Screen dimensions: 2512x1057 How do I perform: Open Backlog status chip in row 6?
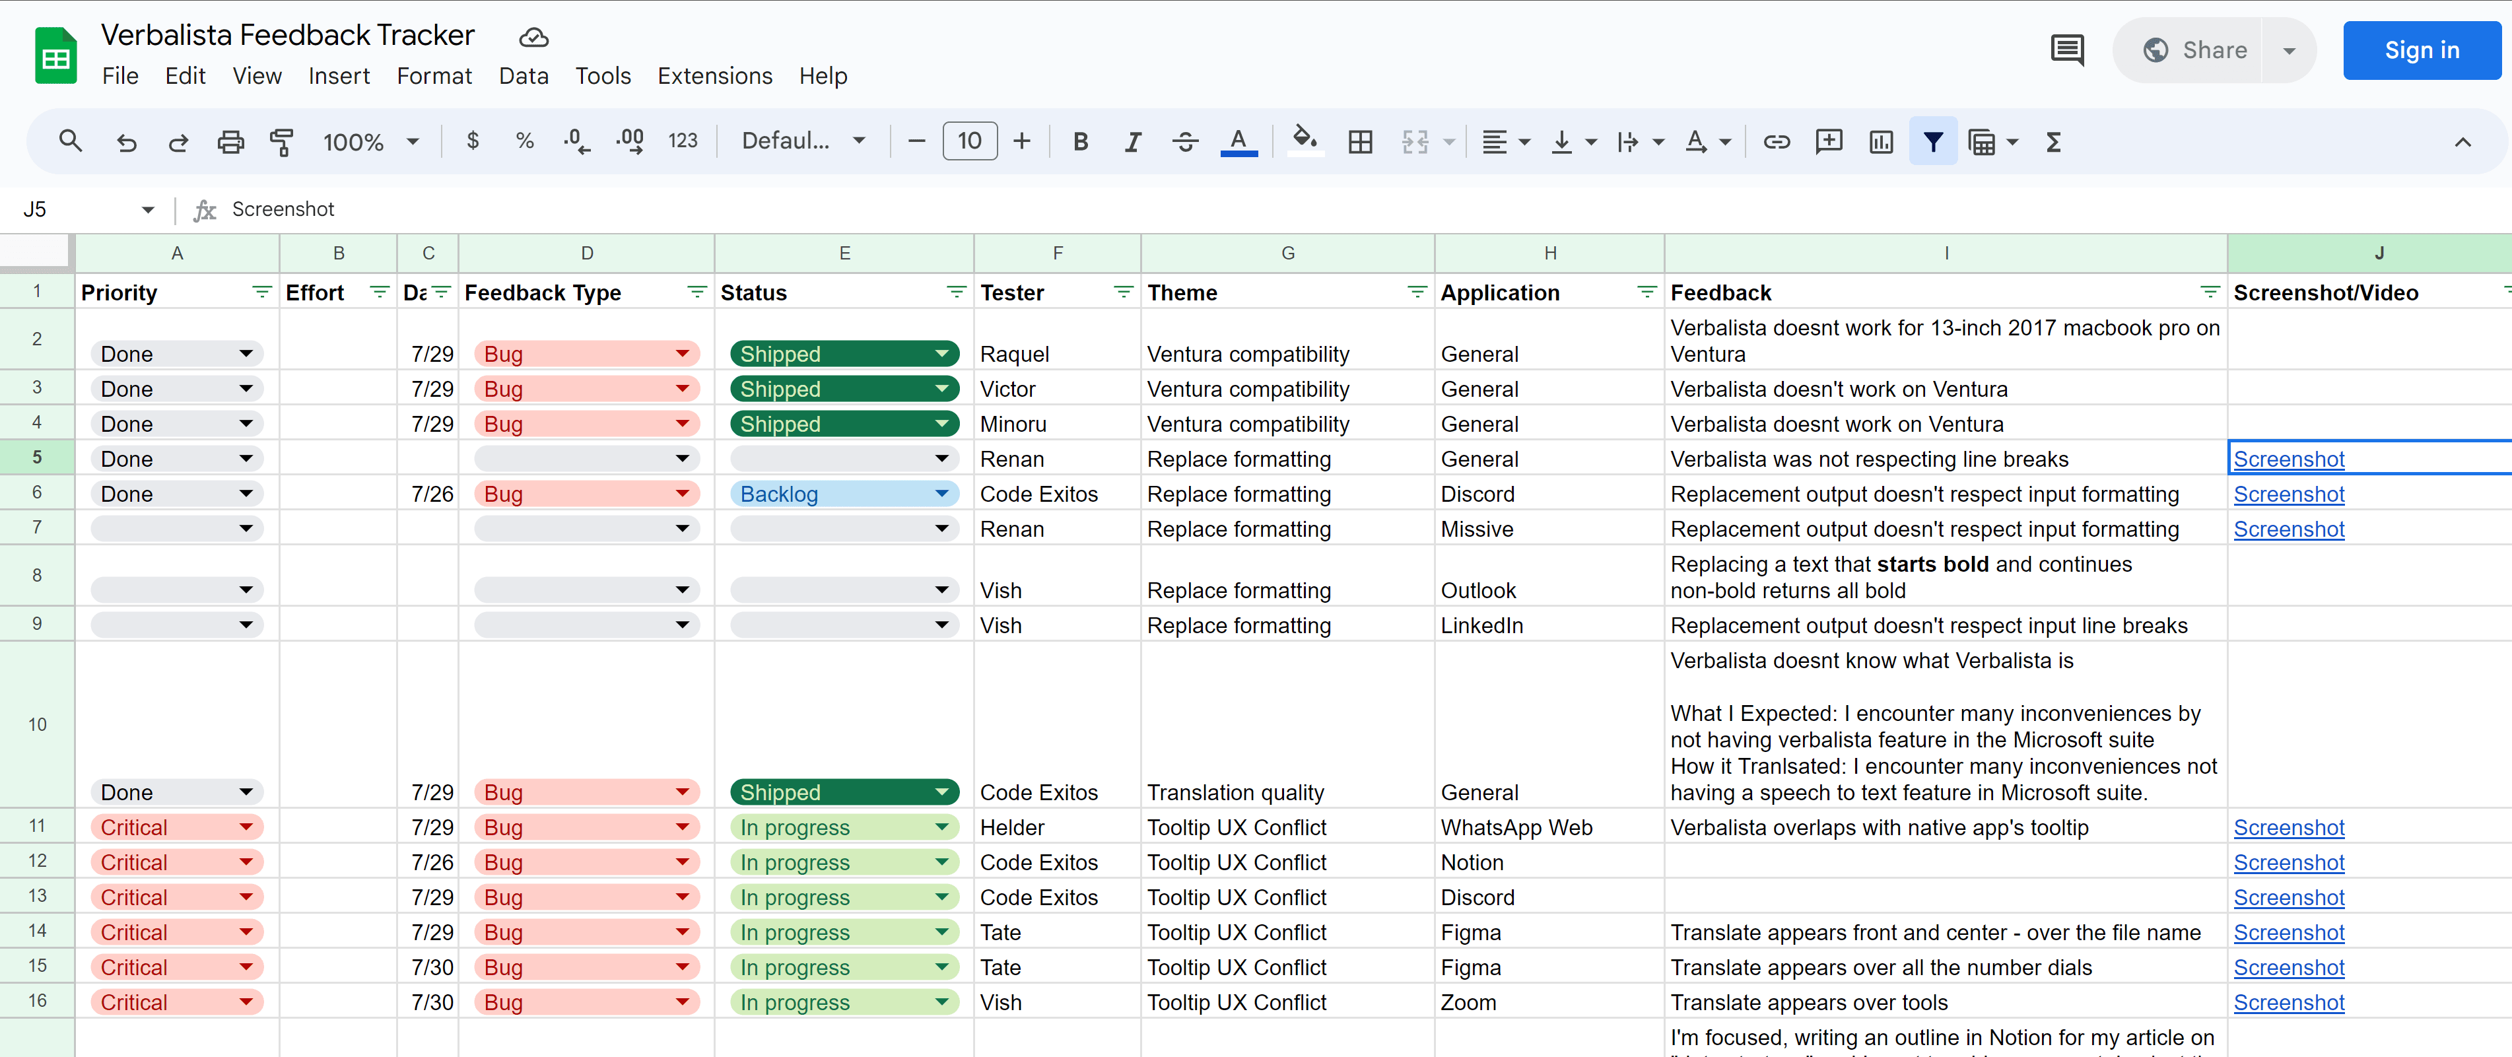tap(844, 494)
